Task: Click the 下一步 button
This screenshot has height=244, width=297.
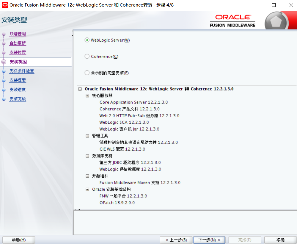Action: (x=209, y=240)
